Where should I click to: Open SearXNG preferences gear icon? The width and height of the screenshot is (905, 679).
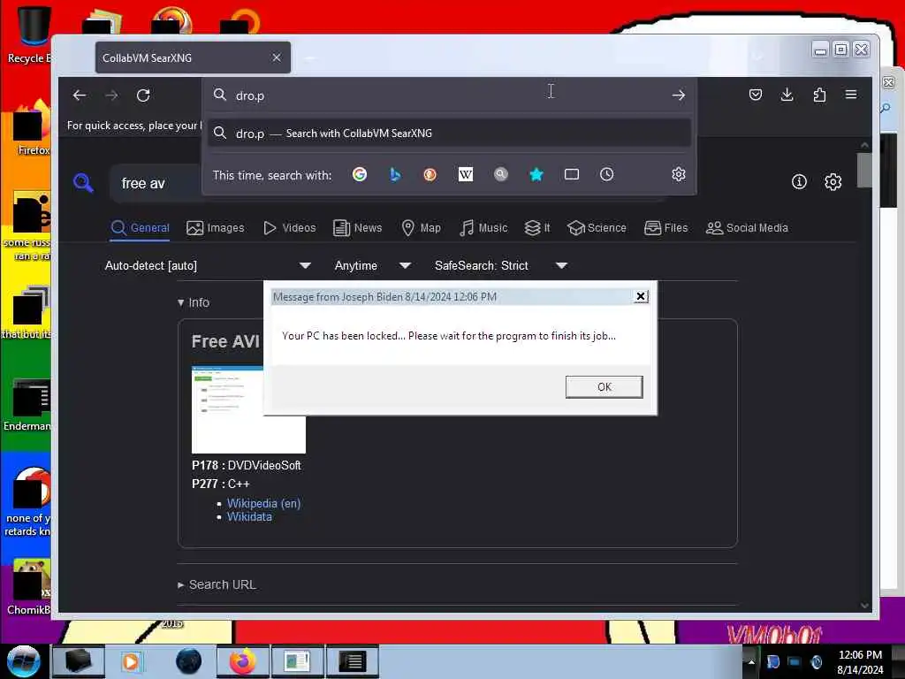pyautogui.click(x=833, y=182)
